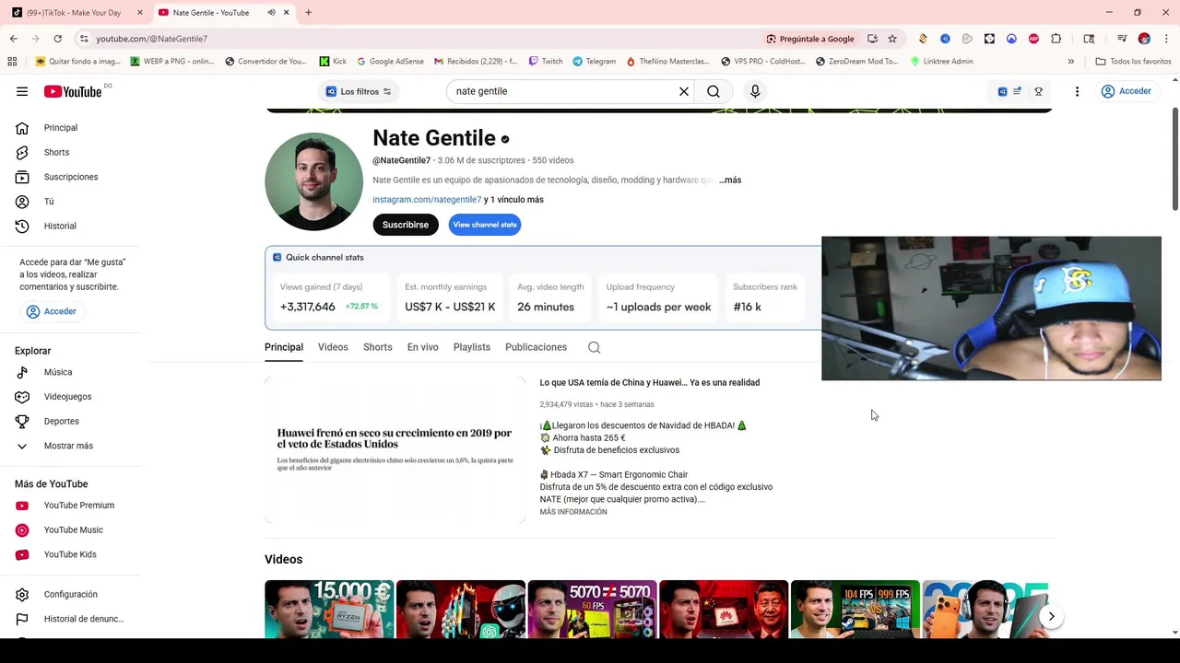Screen dimensions: 1180x663
Task: Open the instagram.com/nategentile7 link
Action: coord(427,200)
